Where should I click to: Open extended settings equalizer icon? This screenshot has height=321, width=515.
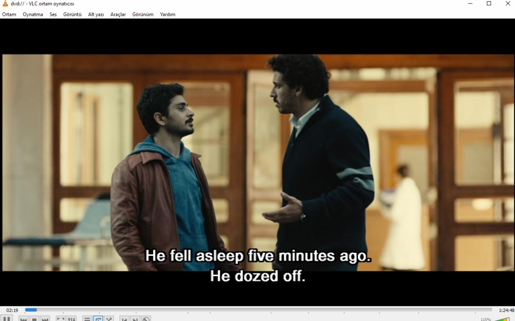71,319
